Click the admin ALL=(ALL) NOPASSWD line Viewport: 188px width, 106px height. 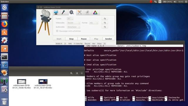[103, 79]
